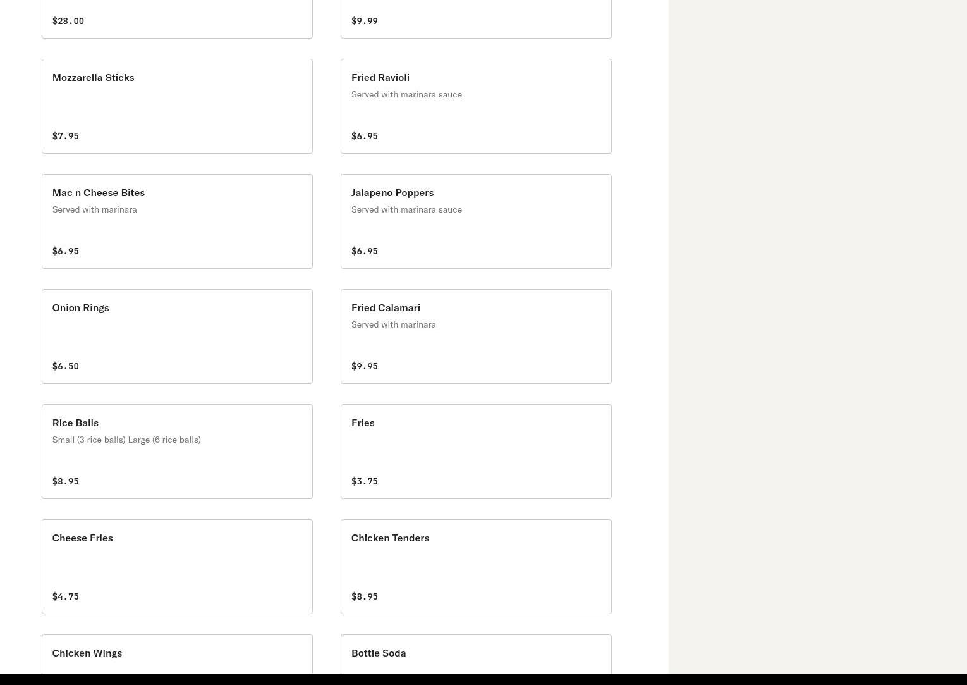The image size is (967, 685).
Task: Choose the Rice Balls menu card
Action: [x=177, y=452]
